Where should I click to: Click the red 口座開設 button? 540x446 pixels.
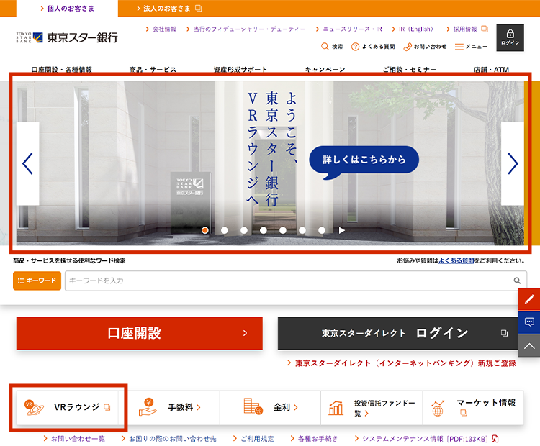click(x=140, y=333)
